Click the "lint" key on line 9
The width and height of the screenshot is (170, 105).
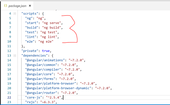[31, 37]
